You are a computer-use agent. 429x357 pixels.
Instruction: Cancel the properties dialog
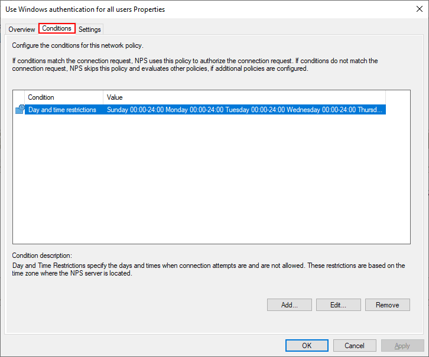pyautogui.click(x=355, y=345)
